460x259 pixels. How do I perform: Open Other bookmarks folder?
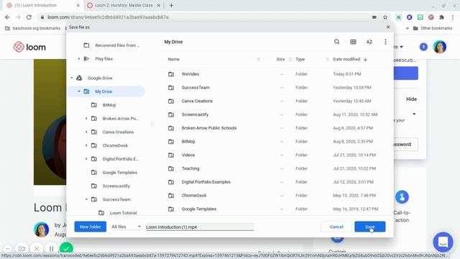[x=433, y=28]
